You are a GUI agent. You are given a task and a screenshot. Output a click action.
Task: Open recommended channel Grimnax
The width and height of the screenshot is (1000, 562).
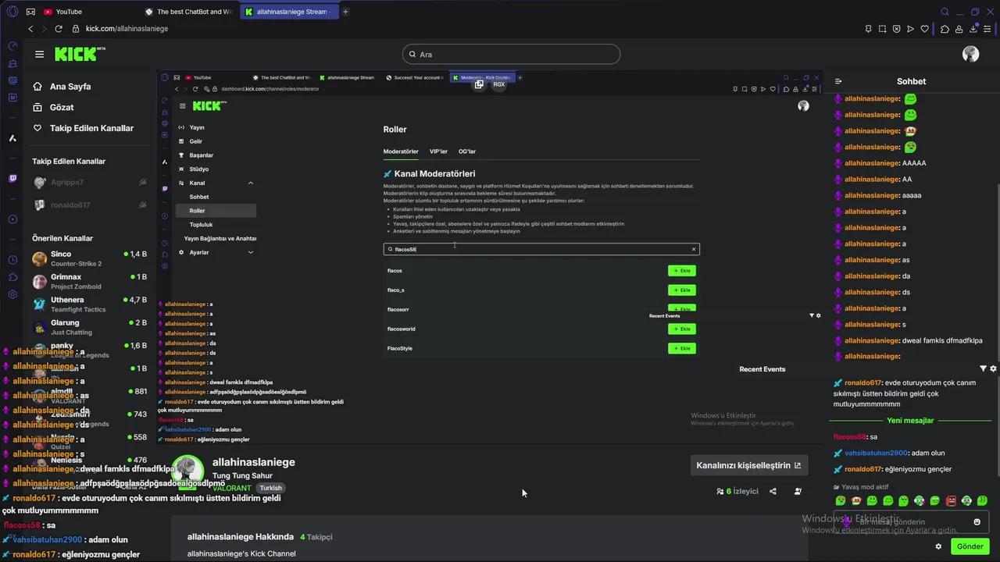(x=90, y=281)
